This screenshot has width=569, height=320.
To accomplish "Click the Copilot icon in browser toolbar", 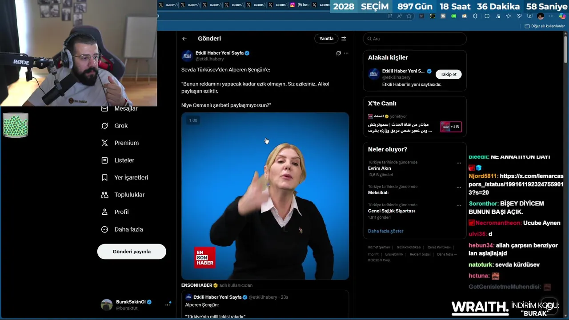I will click(562, 16).
